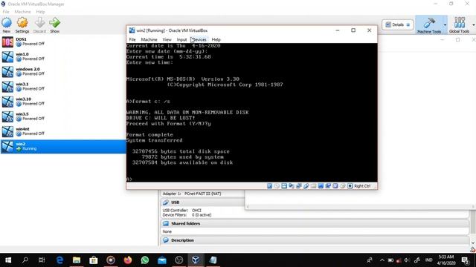
Task: Click the network status bar icon
Action: (x=299, y=186)
